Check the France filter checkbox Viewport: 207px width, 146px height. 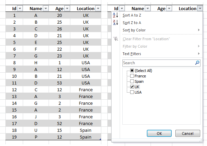132,76
